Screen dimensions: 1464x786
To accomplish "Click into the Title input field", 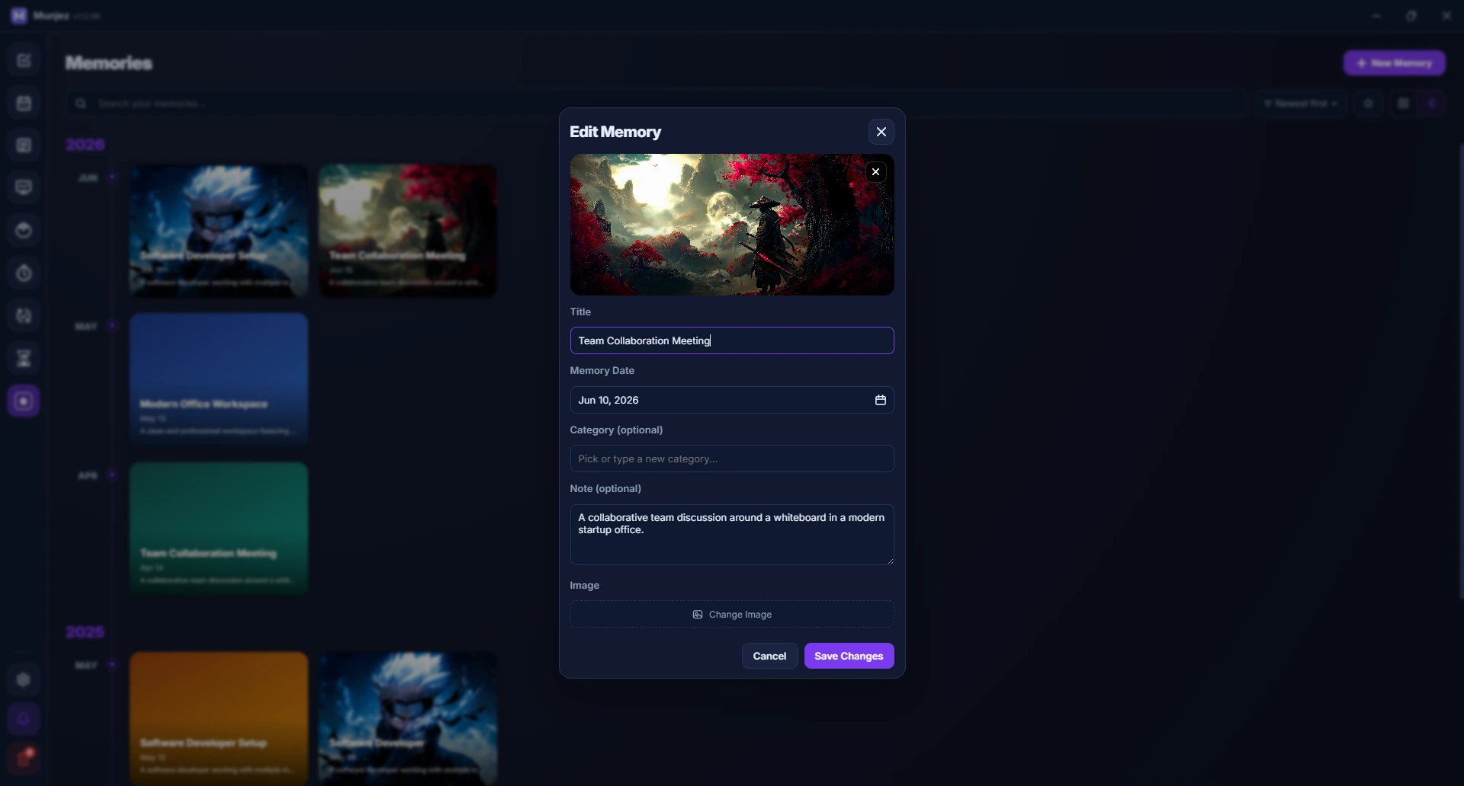I will (x=732, y=340).
